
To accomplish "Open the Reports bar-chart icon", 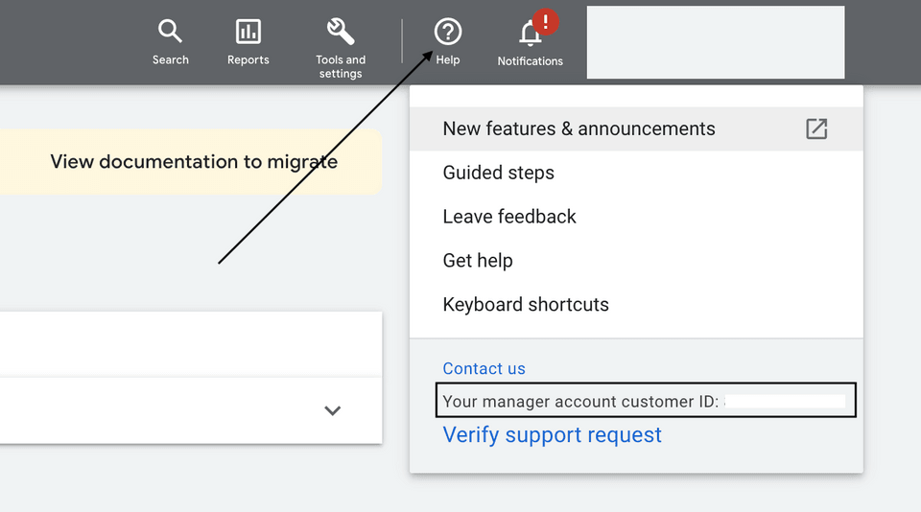I will (x=248, y=31).
